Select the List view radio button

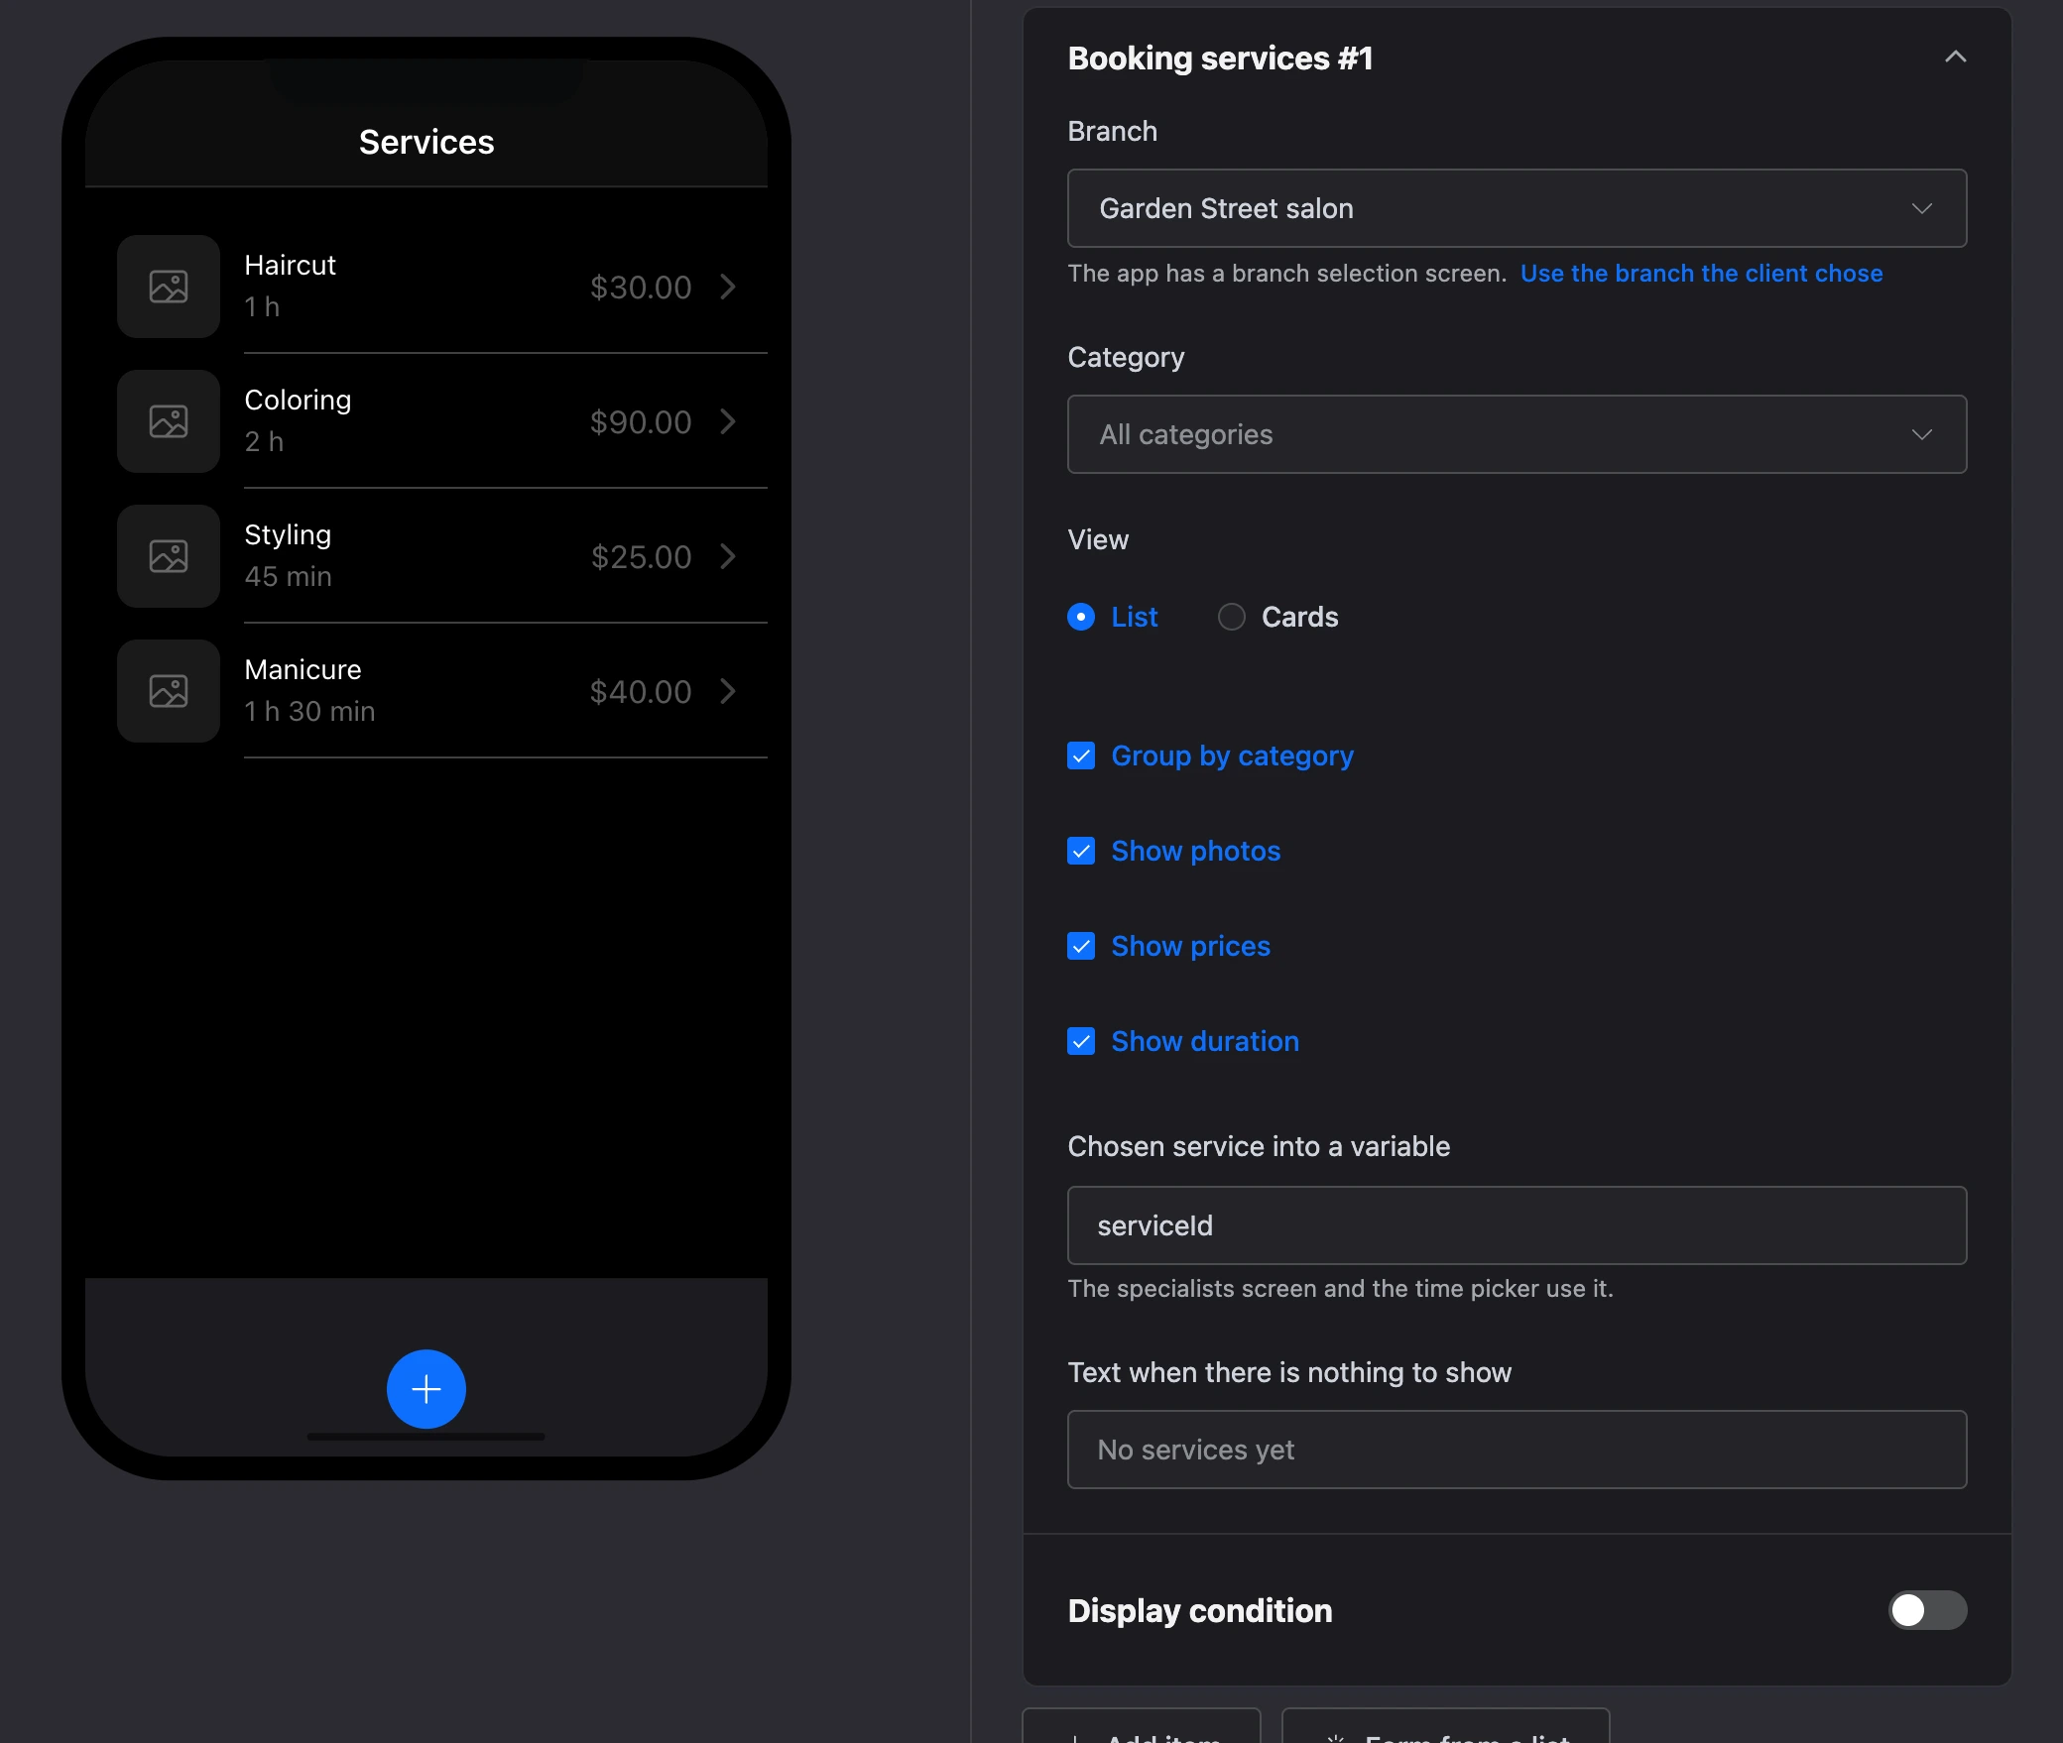[x=1081, y=617]
